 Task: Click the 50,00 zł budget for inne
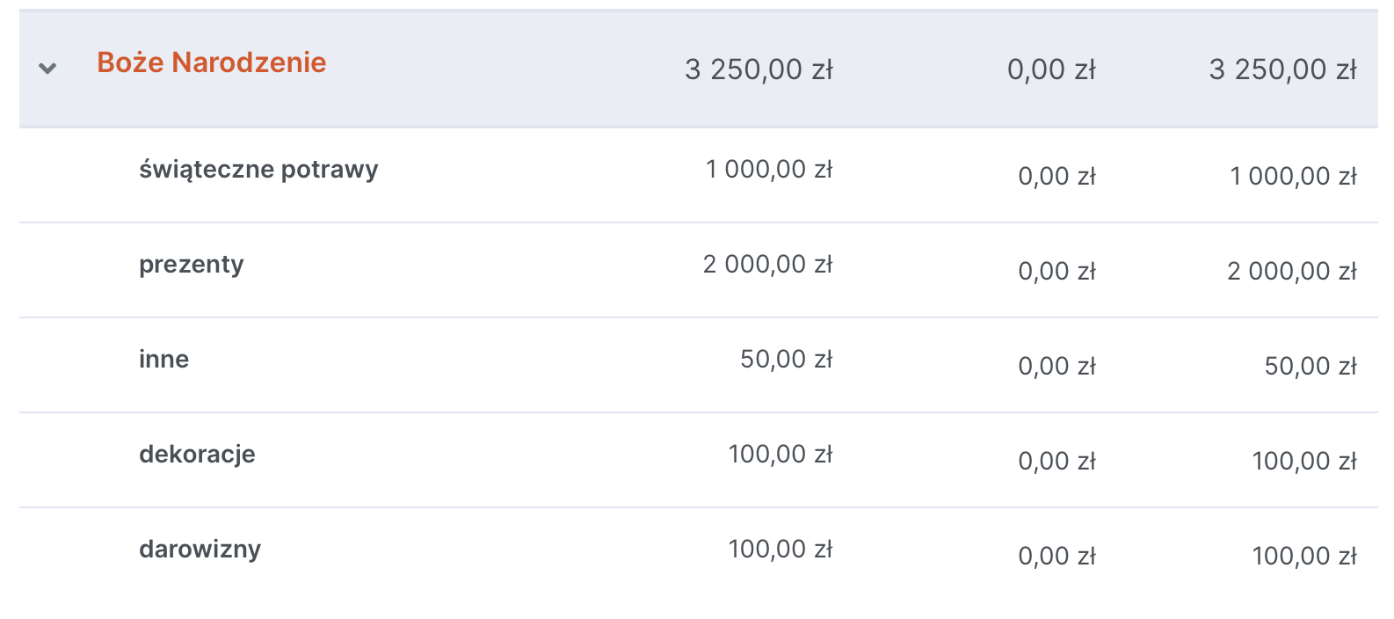click(x=786, y=359)
